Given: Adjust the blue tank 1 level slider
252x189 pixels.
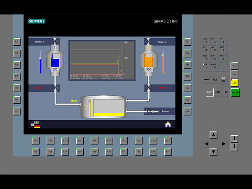Looking at the screenshot, I should (41, 62).
